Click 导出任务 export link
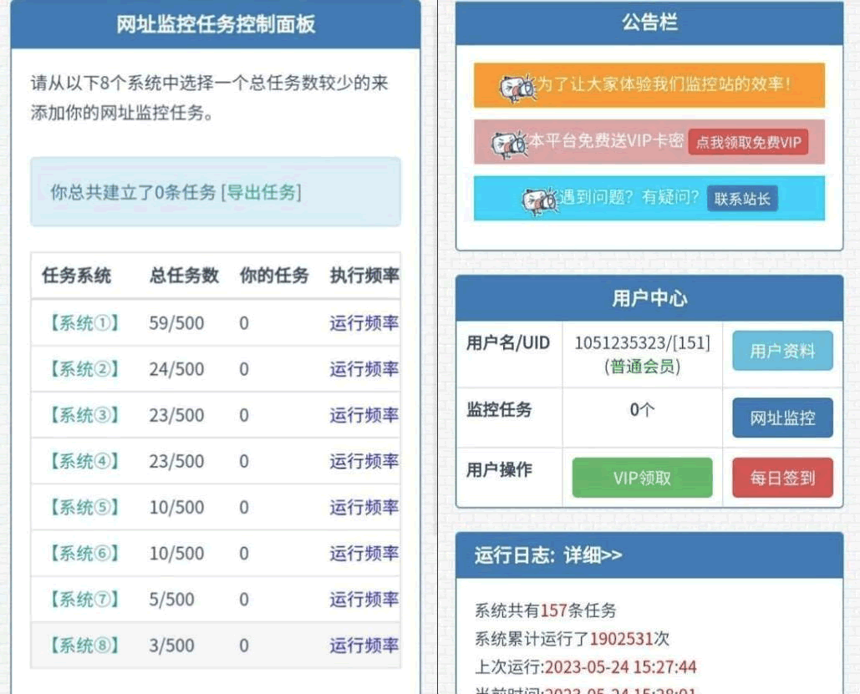 tap(262, 192)
